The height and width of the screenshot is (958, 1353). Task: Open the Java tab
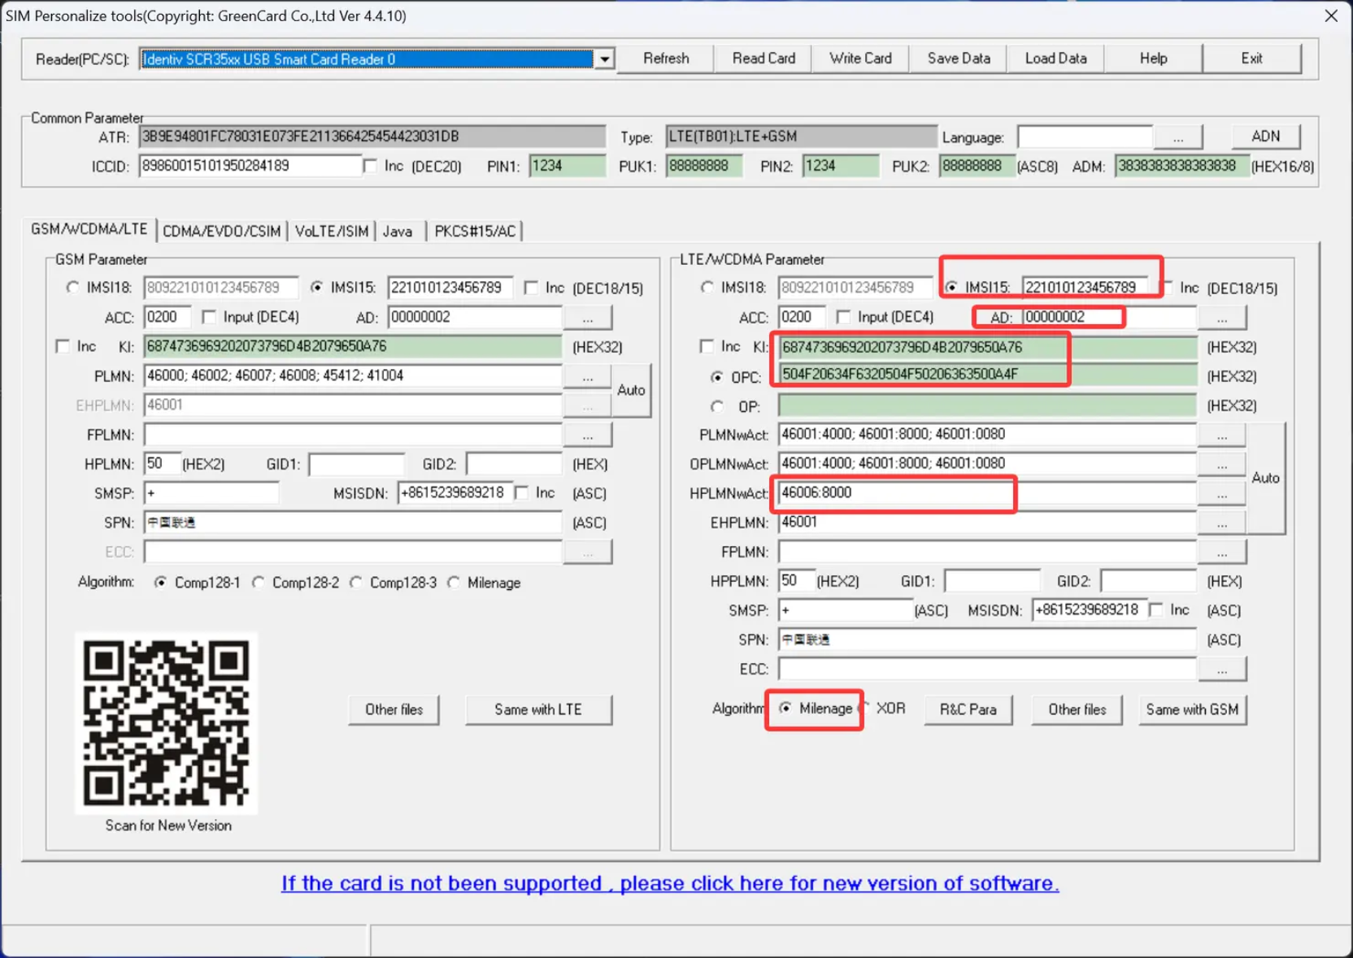click(398, 232)
